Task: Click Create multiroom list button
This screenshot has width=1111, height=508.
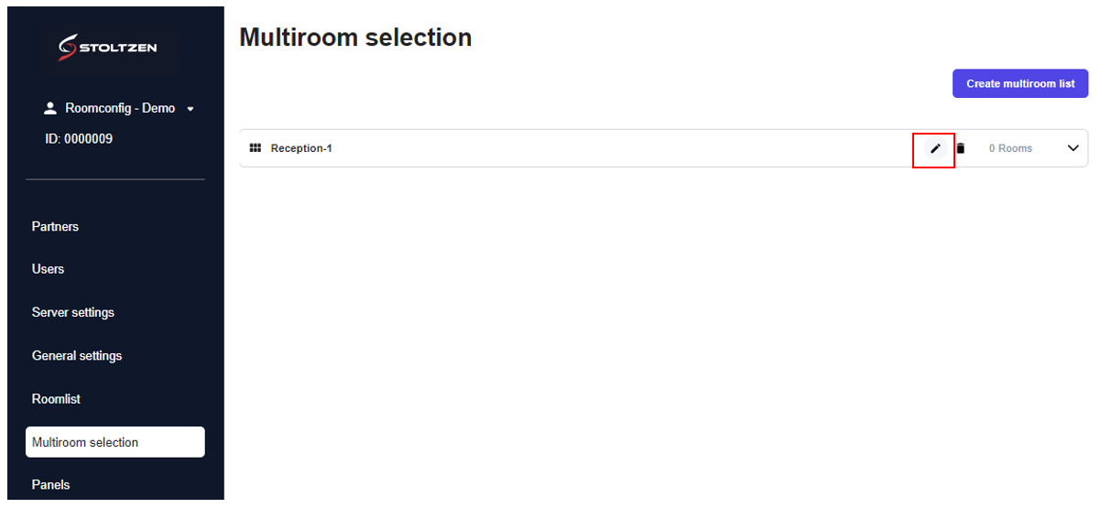Action: point(1020,83)
